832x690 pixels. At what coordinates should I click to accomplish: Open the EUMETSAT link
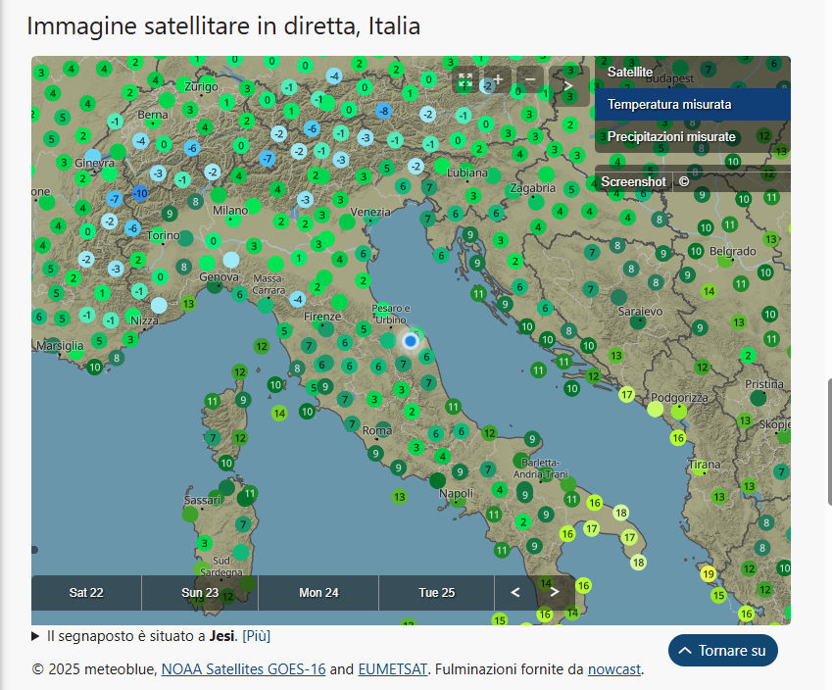click(392, 669)
